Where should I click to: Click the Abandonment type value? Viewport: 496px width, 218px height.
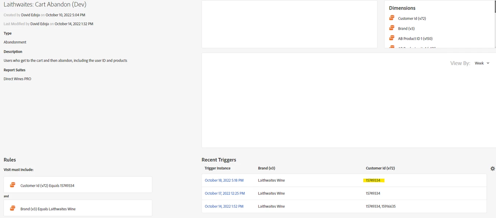(x=15, y=42)
